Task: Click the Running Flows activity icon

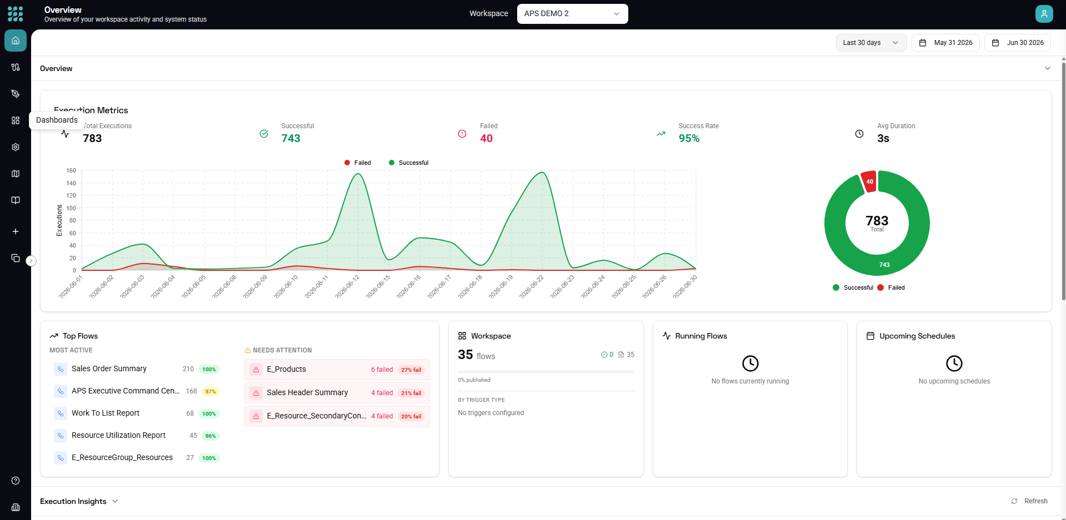Action: tap(667, 336)
